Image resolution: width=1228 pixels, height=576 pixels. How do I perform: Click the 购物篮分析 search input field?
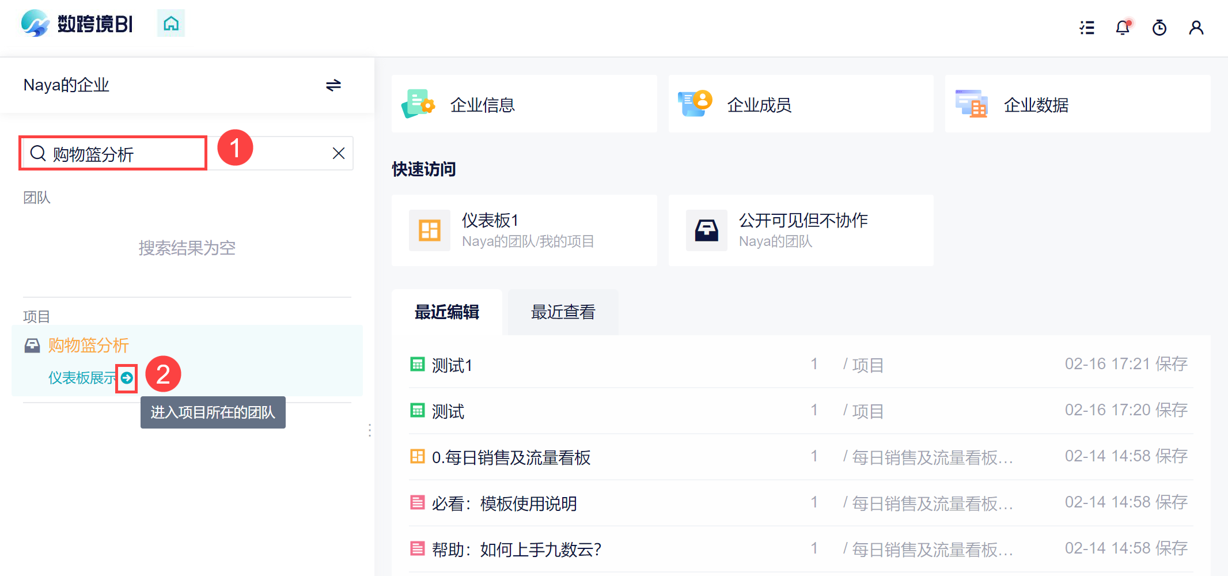point(187,153)
